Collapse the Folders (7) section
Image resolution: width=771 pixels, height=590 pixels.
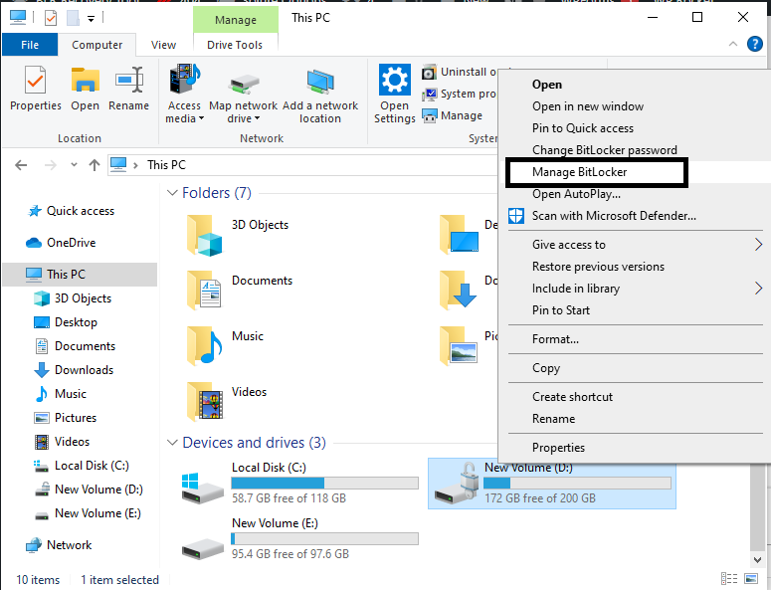172,193
